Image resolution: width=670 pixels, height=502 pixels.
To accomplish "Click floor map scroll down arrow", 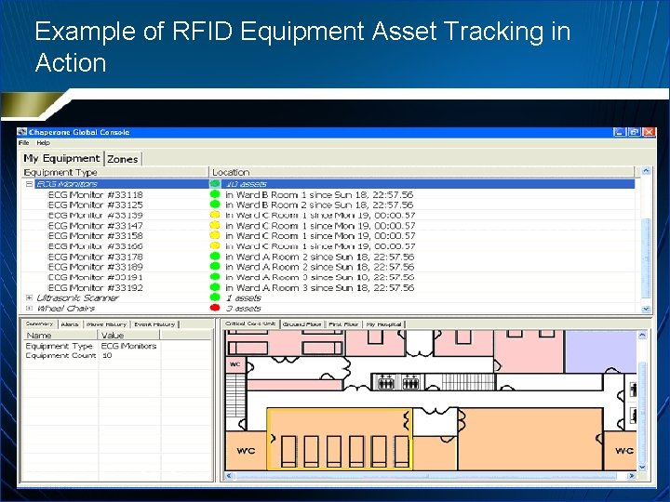I will (642, 467).
